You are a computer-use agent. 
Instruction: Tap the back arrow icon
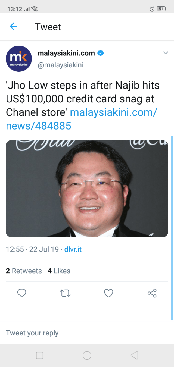(x=13, y=26)
